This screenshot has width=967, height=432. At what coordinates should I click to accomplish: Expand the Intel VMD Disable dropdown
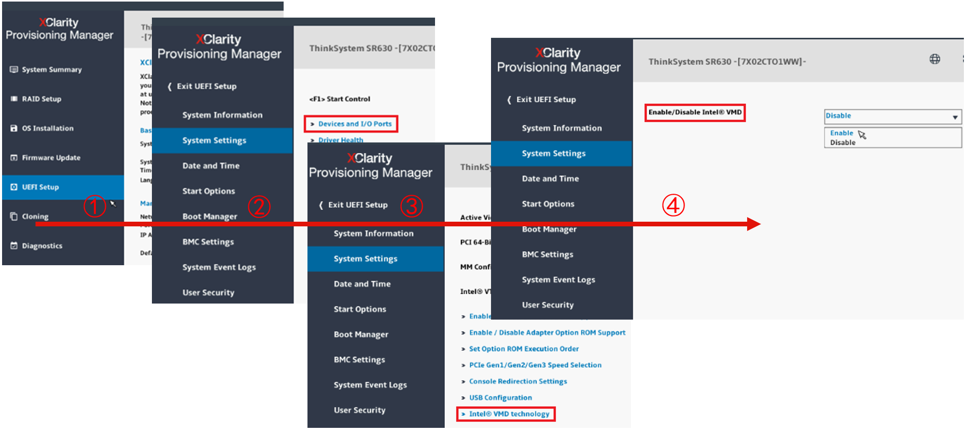click(893, 117)
